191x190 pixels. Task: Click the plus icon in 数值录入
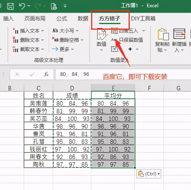130,49
